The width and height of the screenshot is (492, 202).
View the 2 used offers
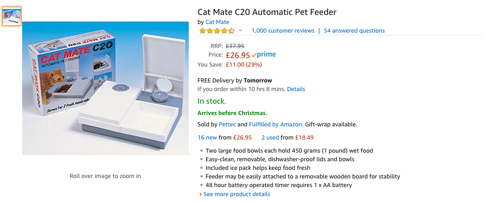click(270, 137)
